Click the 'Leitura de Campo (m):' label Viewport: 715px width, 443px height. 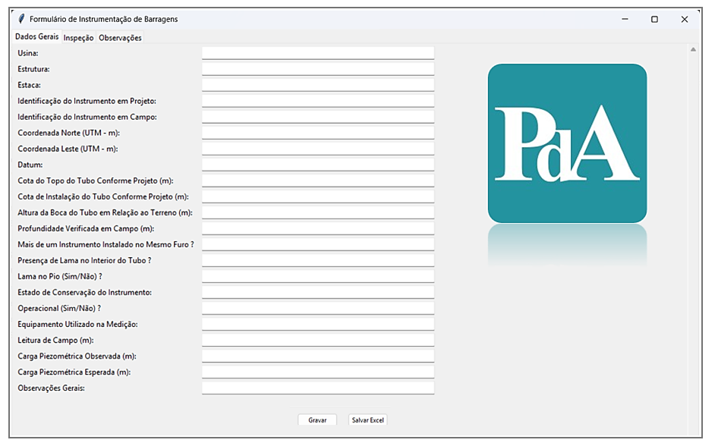point(55,341)
